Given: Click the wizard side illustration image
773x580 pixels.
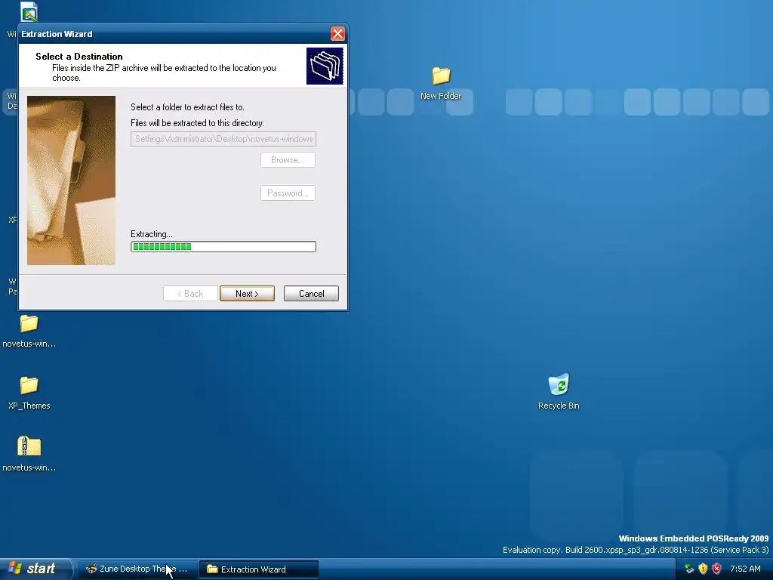Looking at the screenshot, I should coord(72,180).
